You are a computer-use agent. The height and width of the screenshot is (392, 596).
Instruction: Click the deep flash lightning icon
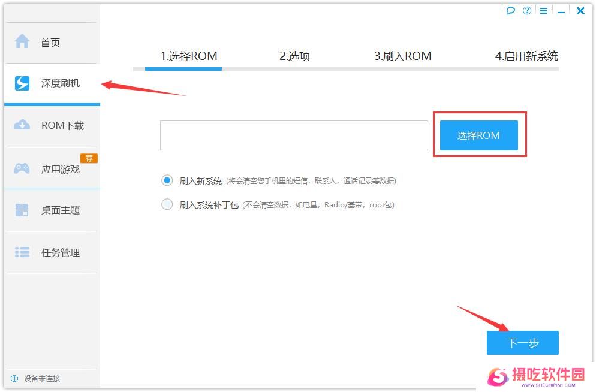tap(22, 83)
